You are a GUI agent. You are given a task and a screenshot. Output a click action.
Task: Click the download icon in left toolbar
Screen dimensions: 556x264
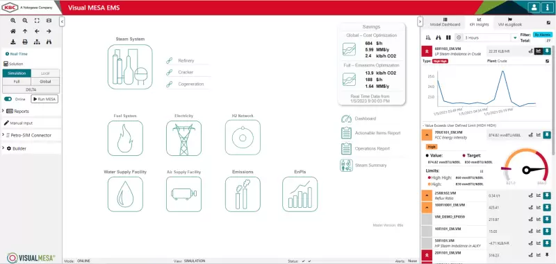13,42
